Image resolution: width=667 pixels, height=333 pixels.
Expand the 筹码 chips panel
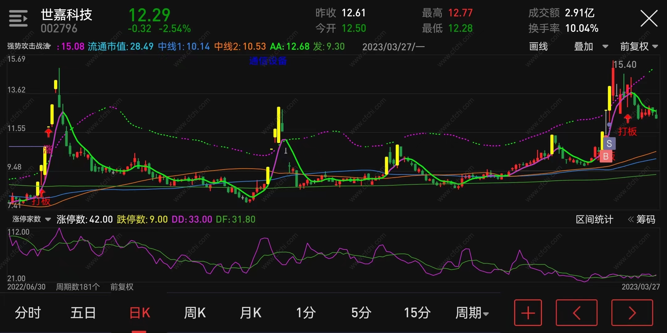tap(642, 219)
